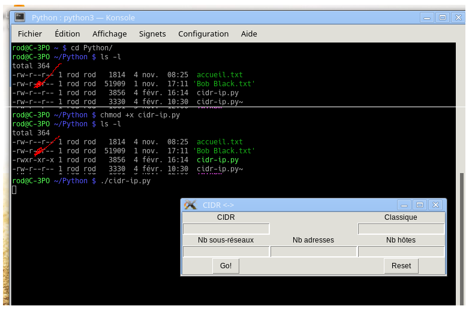Image resolution: width=469 pixels, height=309 pixels.
Task: Open the Aide help menu
Action: pyautogui.click(x=249, y=34)
